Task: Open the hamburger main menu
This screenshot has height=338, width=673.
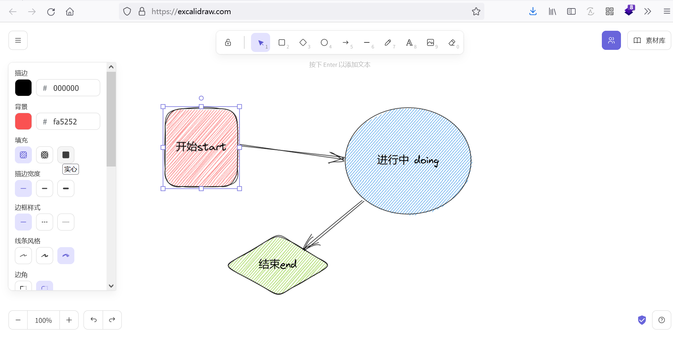Action: tap(18, 40)
